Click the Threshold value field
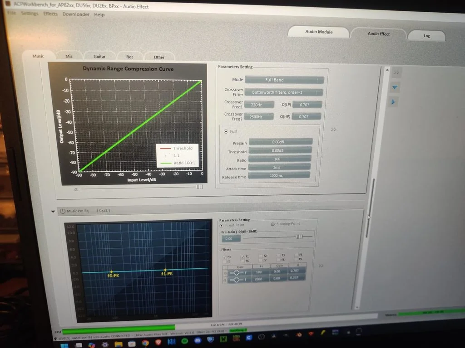The height and width of the screenshot is (348, 465). (280, 150)
